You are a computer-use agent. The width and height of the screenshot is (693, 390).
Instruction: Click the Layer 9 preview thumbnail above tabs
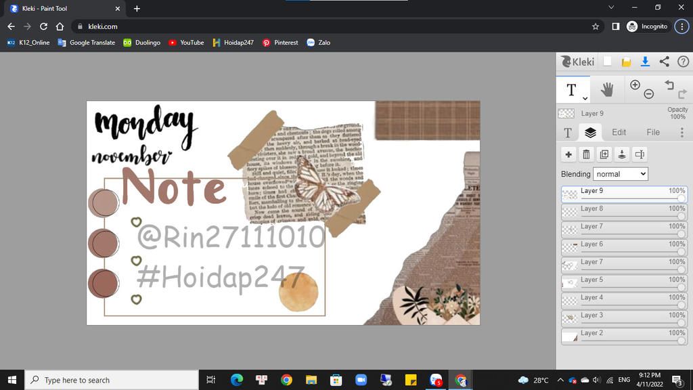pyautogui.click(x=566, y=114)
